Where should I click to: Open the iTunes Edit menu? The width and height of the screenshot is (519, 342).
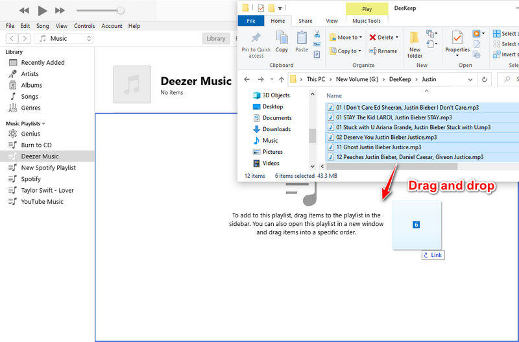25,26
